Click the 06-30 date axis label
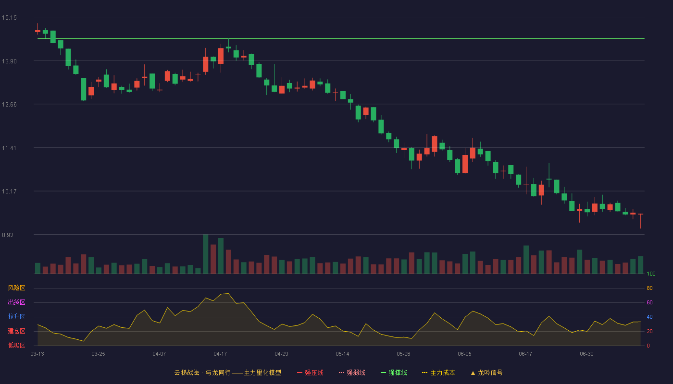Viewport: 673px width, 384px height. point(586,354)
